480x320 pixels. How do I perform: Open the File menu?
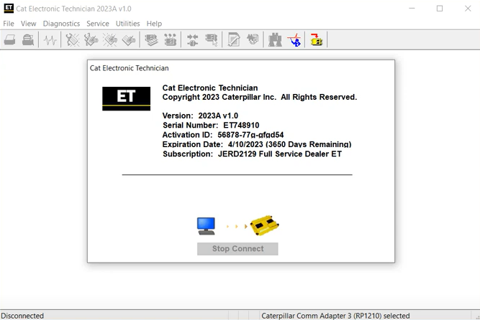coord(9,24)
